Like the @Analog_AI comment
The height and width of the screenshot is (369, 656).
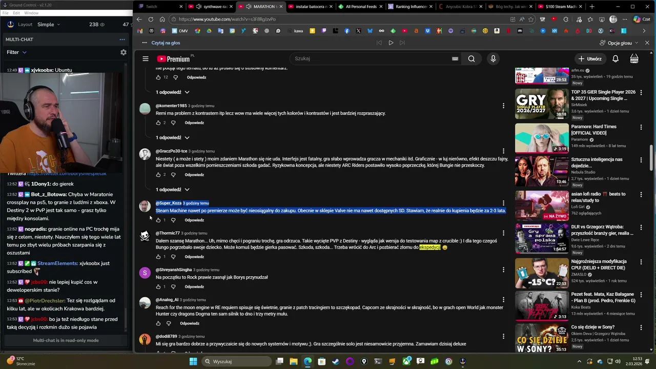158,323
